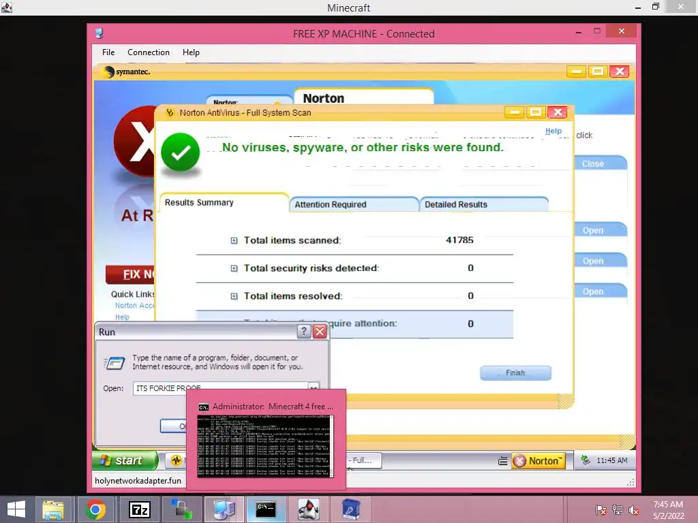
Task: Click the Finish button in scan results
Action: click(515, 373)
